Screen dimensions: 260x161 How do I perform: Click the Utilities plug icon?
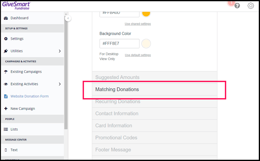[x=6, y=51]
